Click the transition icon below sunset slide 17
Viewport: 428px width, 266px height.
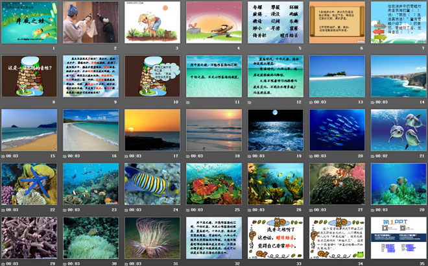tap(127, 156)
